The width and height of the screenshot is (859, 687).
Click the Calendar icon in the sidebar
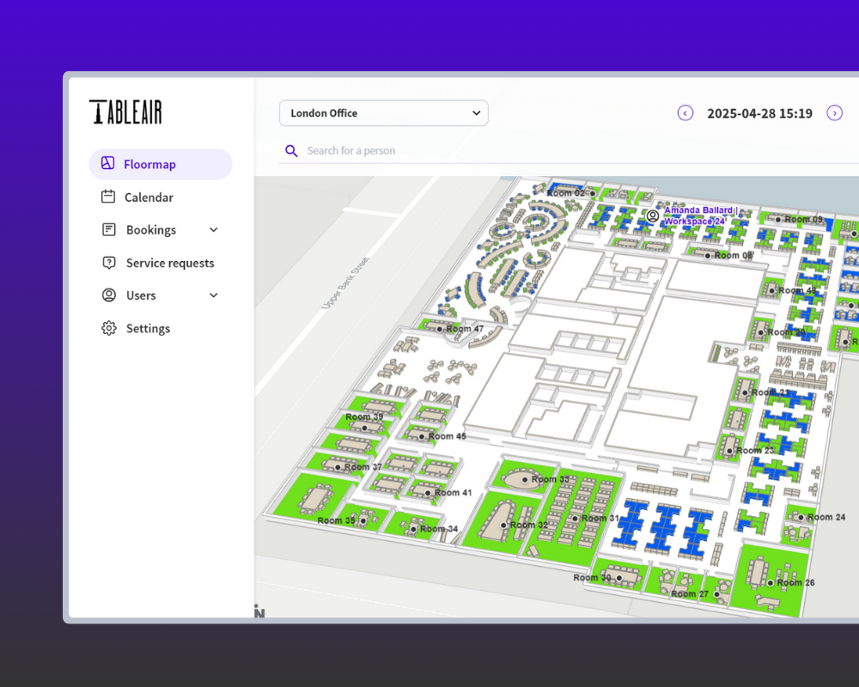(x=107, y=197)
